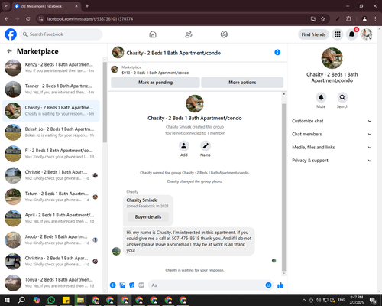The width and height of the screenshot is (382, 306).
Task: Open Buyer details for Chasity Smisek
Action: point(148,217)
